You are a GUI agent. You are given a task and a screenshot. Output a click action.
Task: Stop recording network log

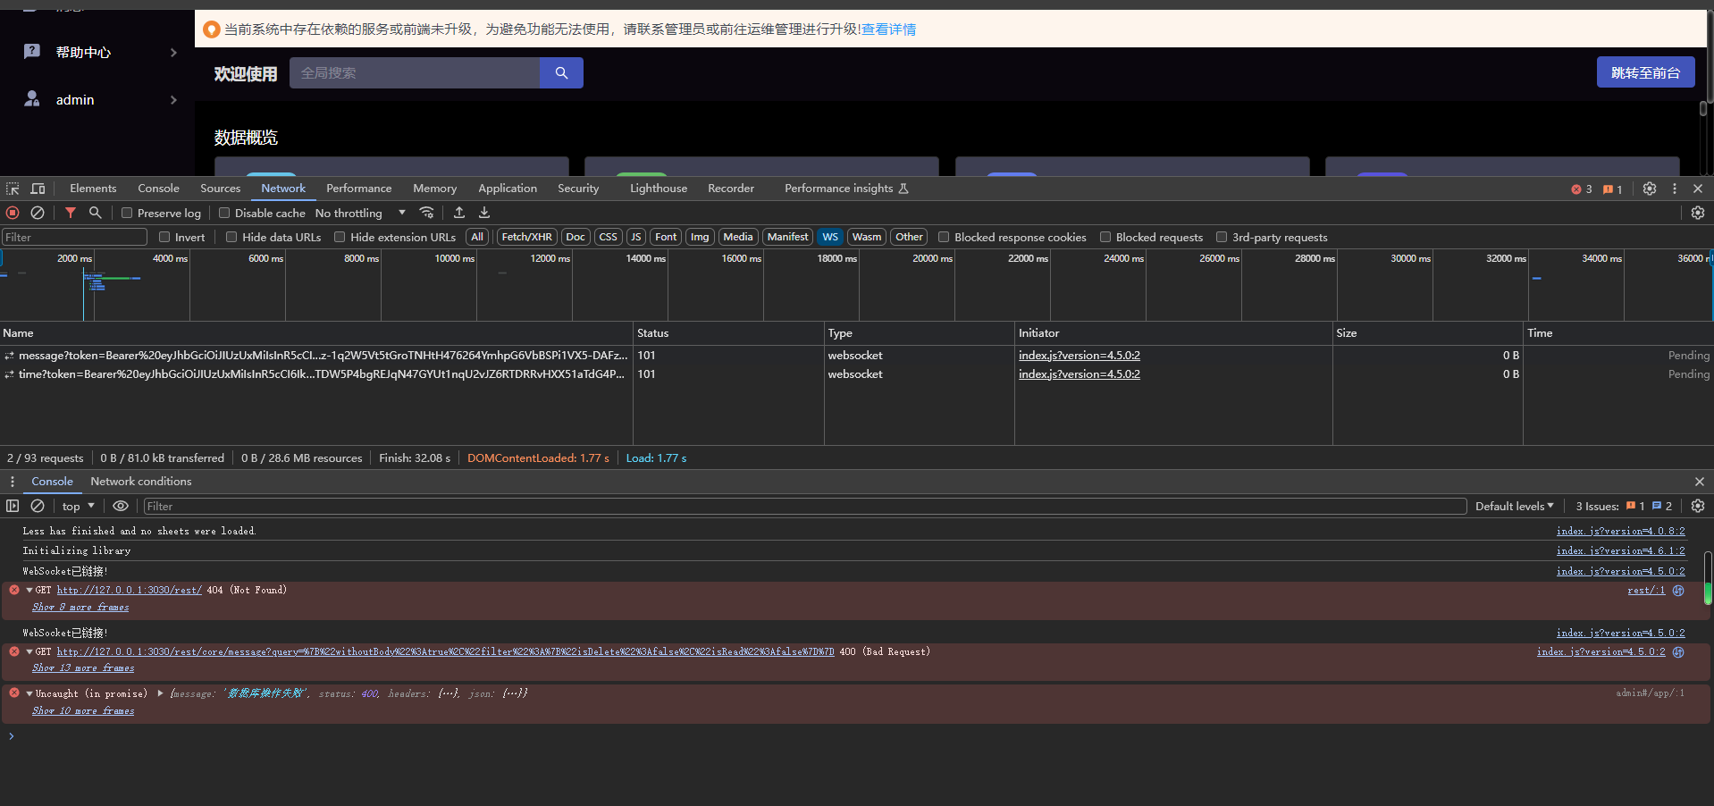pyautogui.click(x=13, y=213)
